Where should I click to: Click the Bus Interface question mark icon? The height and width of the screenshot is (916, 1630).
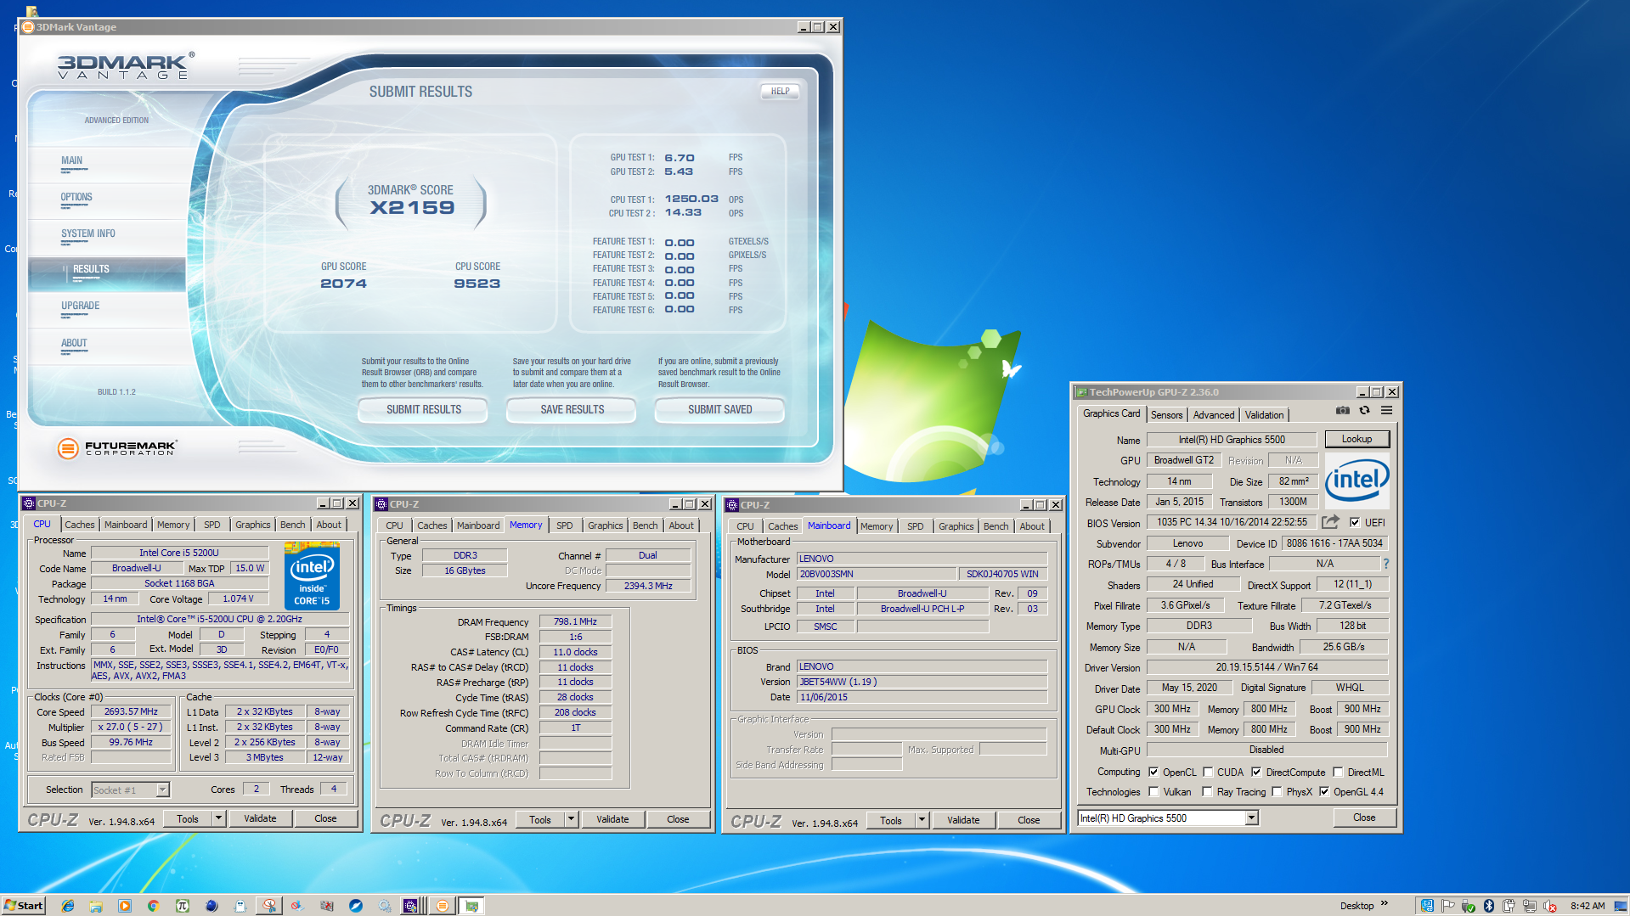[x=1386, y=564]
